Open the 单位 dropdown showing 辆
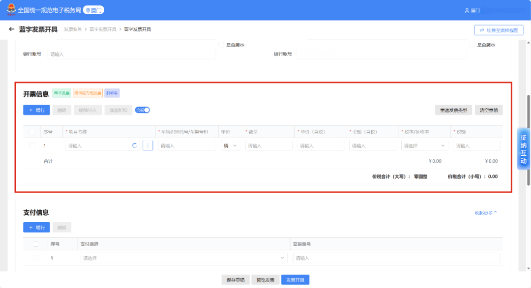Image resolution: width=531 pixels, height=288 pixels. tap(230, 145)
